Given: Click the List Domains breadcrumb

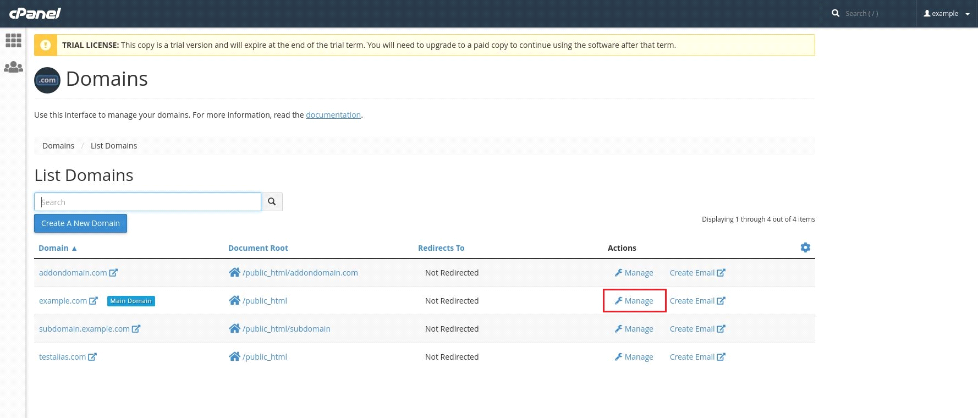Looking at the screenshot, I should tap(114, 146).
